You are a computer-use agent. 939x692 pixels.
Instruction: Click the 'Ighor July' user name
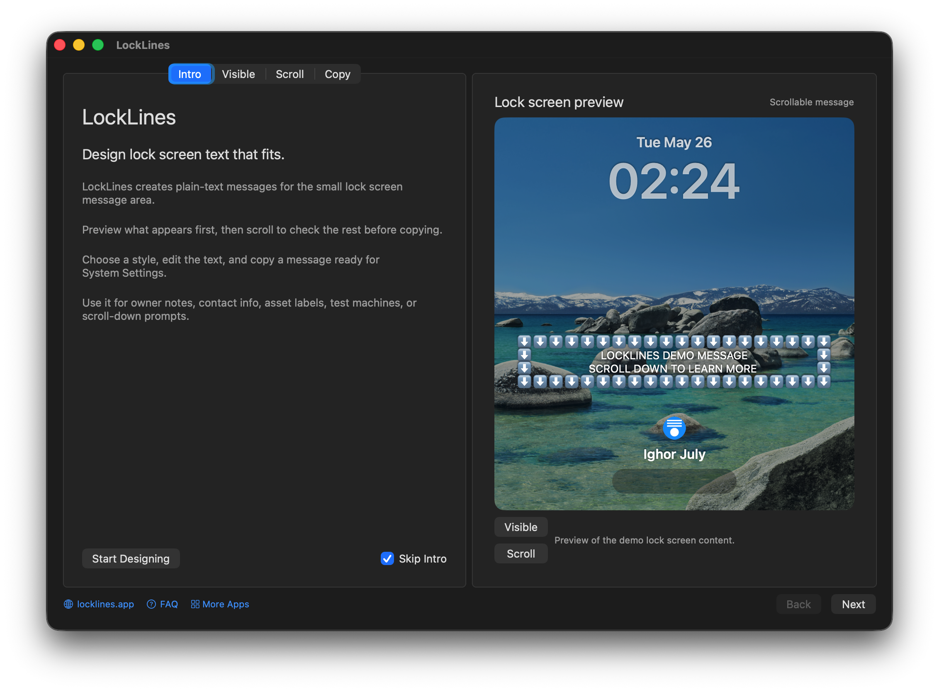click(674, 455)
